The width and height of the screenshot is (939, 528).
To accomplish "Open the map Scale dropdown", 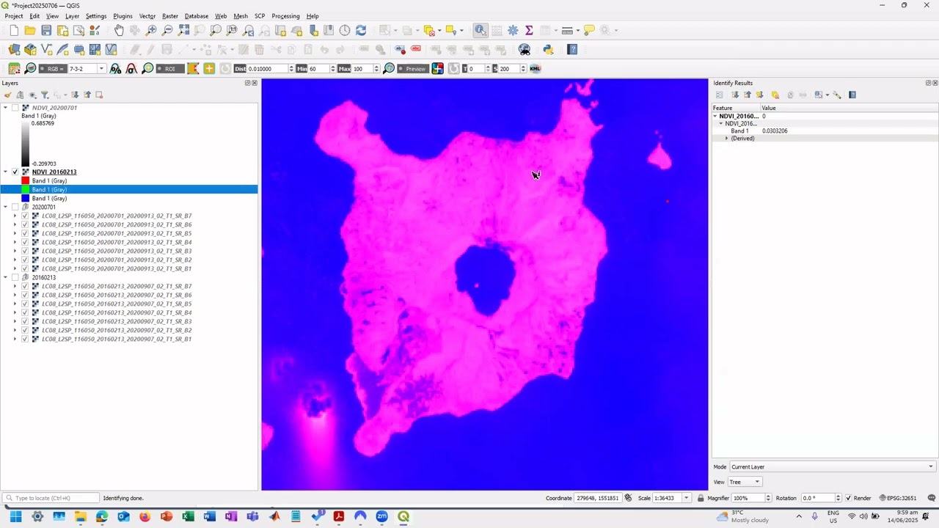I will (687, 498).
